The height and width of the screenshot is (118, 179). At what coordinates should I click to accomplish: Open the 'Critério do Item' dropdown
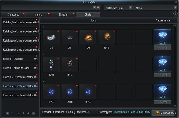(x=118, y=8)
